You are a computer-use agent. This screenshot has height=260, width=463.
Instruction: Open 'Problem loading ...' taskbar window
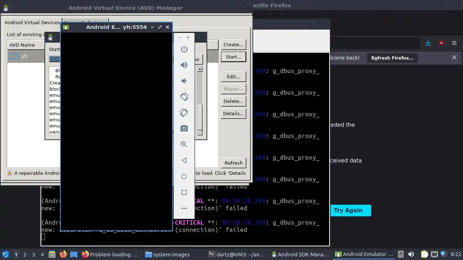tap(110, 254)
